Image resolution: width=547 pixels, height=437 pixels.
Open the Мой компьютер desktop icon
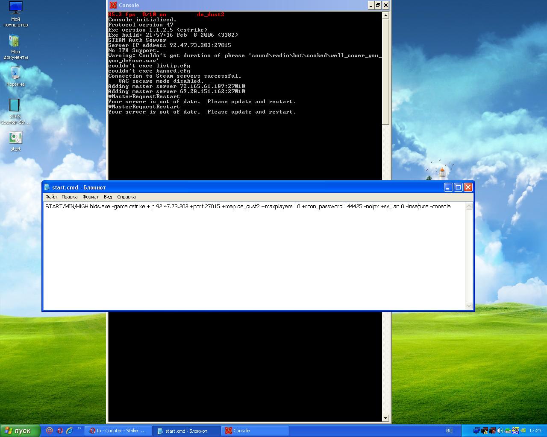coord(15,14)
